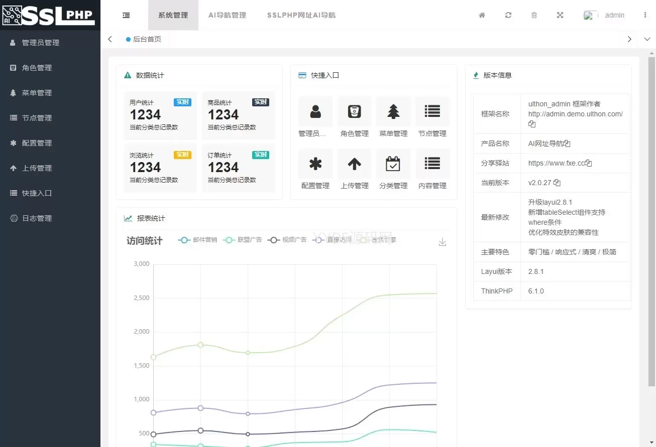The width and height of the screenshot is (656, 447).
Task: Open the 分类管理 calendar shortcut icon
Action: click(x=393, y=164)
